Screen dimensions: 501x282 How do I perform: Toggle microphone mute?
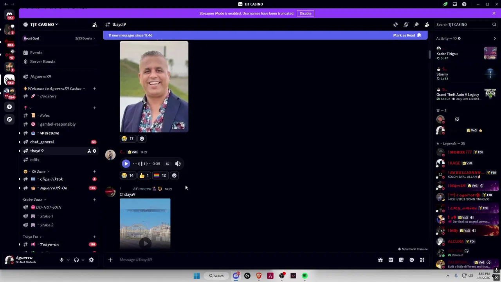tap(61, 260)
